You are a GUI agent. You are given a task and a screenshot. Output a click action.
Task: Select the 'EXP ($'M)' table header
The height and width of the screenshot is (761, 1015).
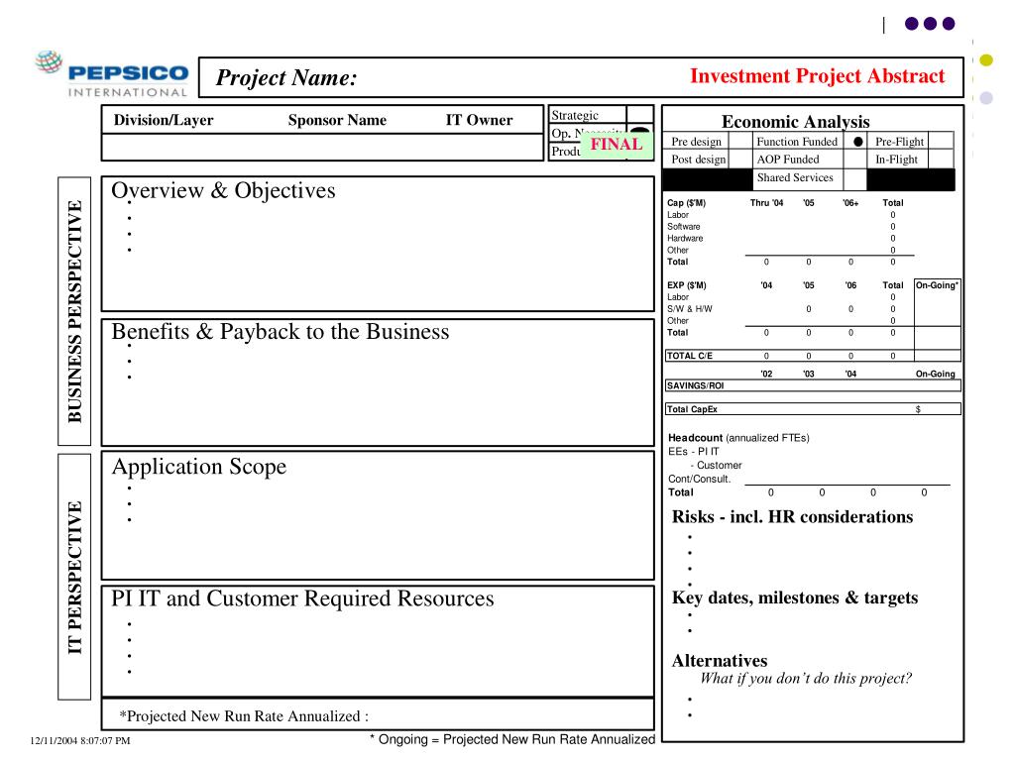(x=686, y=284)
